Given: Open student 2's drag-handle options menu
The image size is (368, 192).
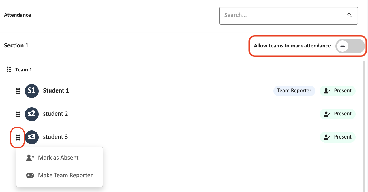Looking at the screenshot, I should click(18, 114).
